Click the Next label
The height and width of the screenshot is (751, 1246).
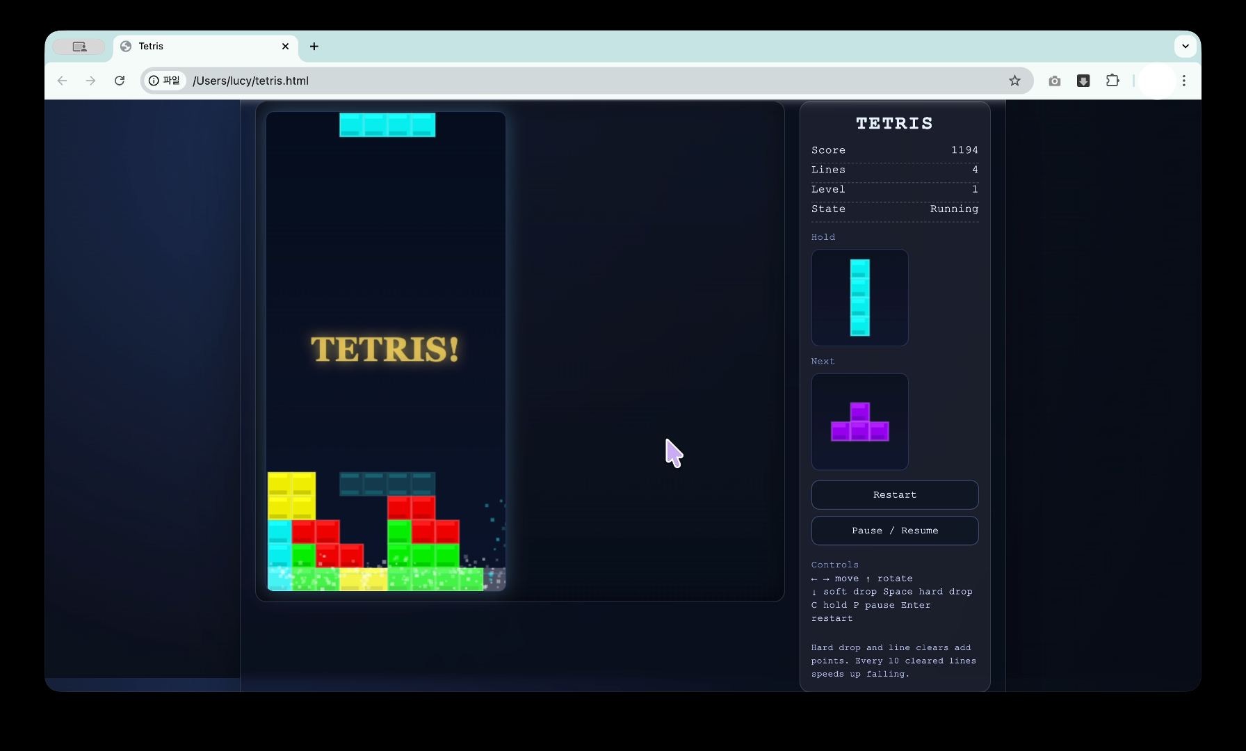click(823, 361)
